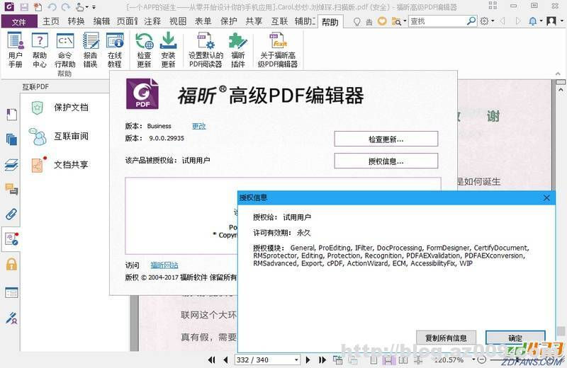Screen dimensions: 567x368
Task: Close the 授权信息 dialog
Action: (546, 197)
